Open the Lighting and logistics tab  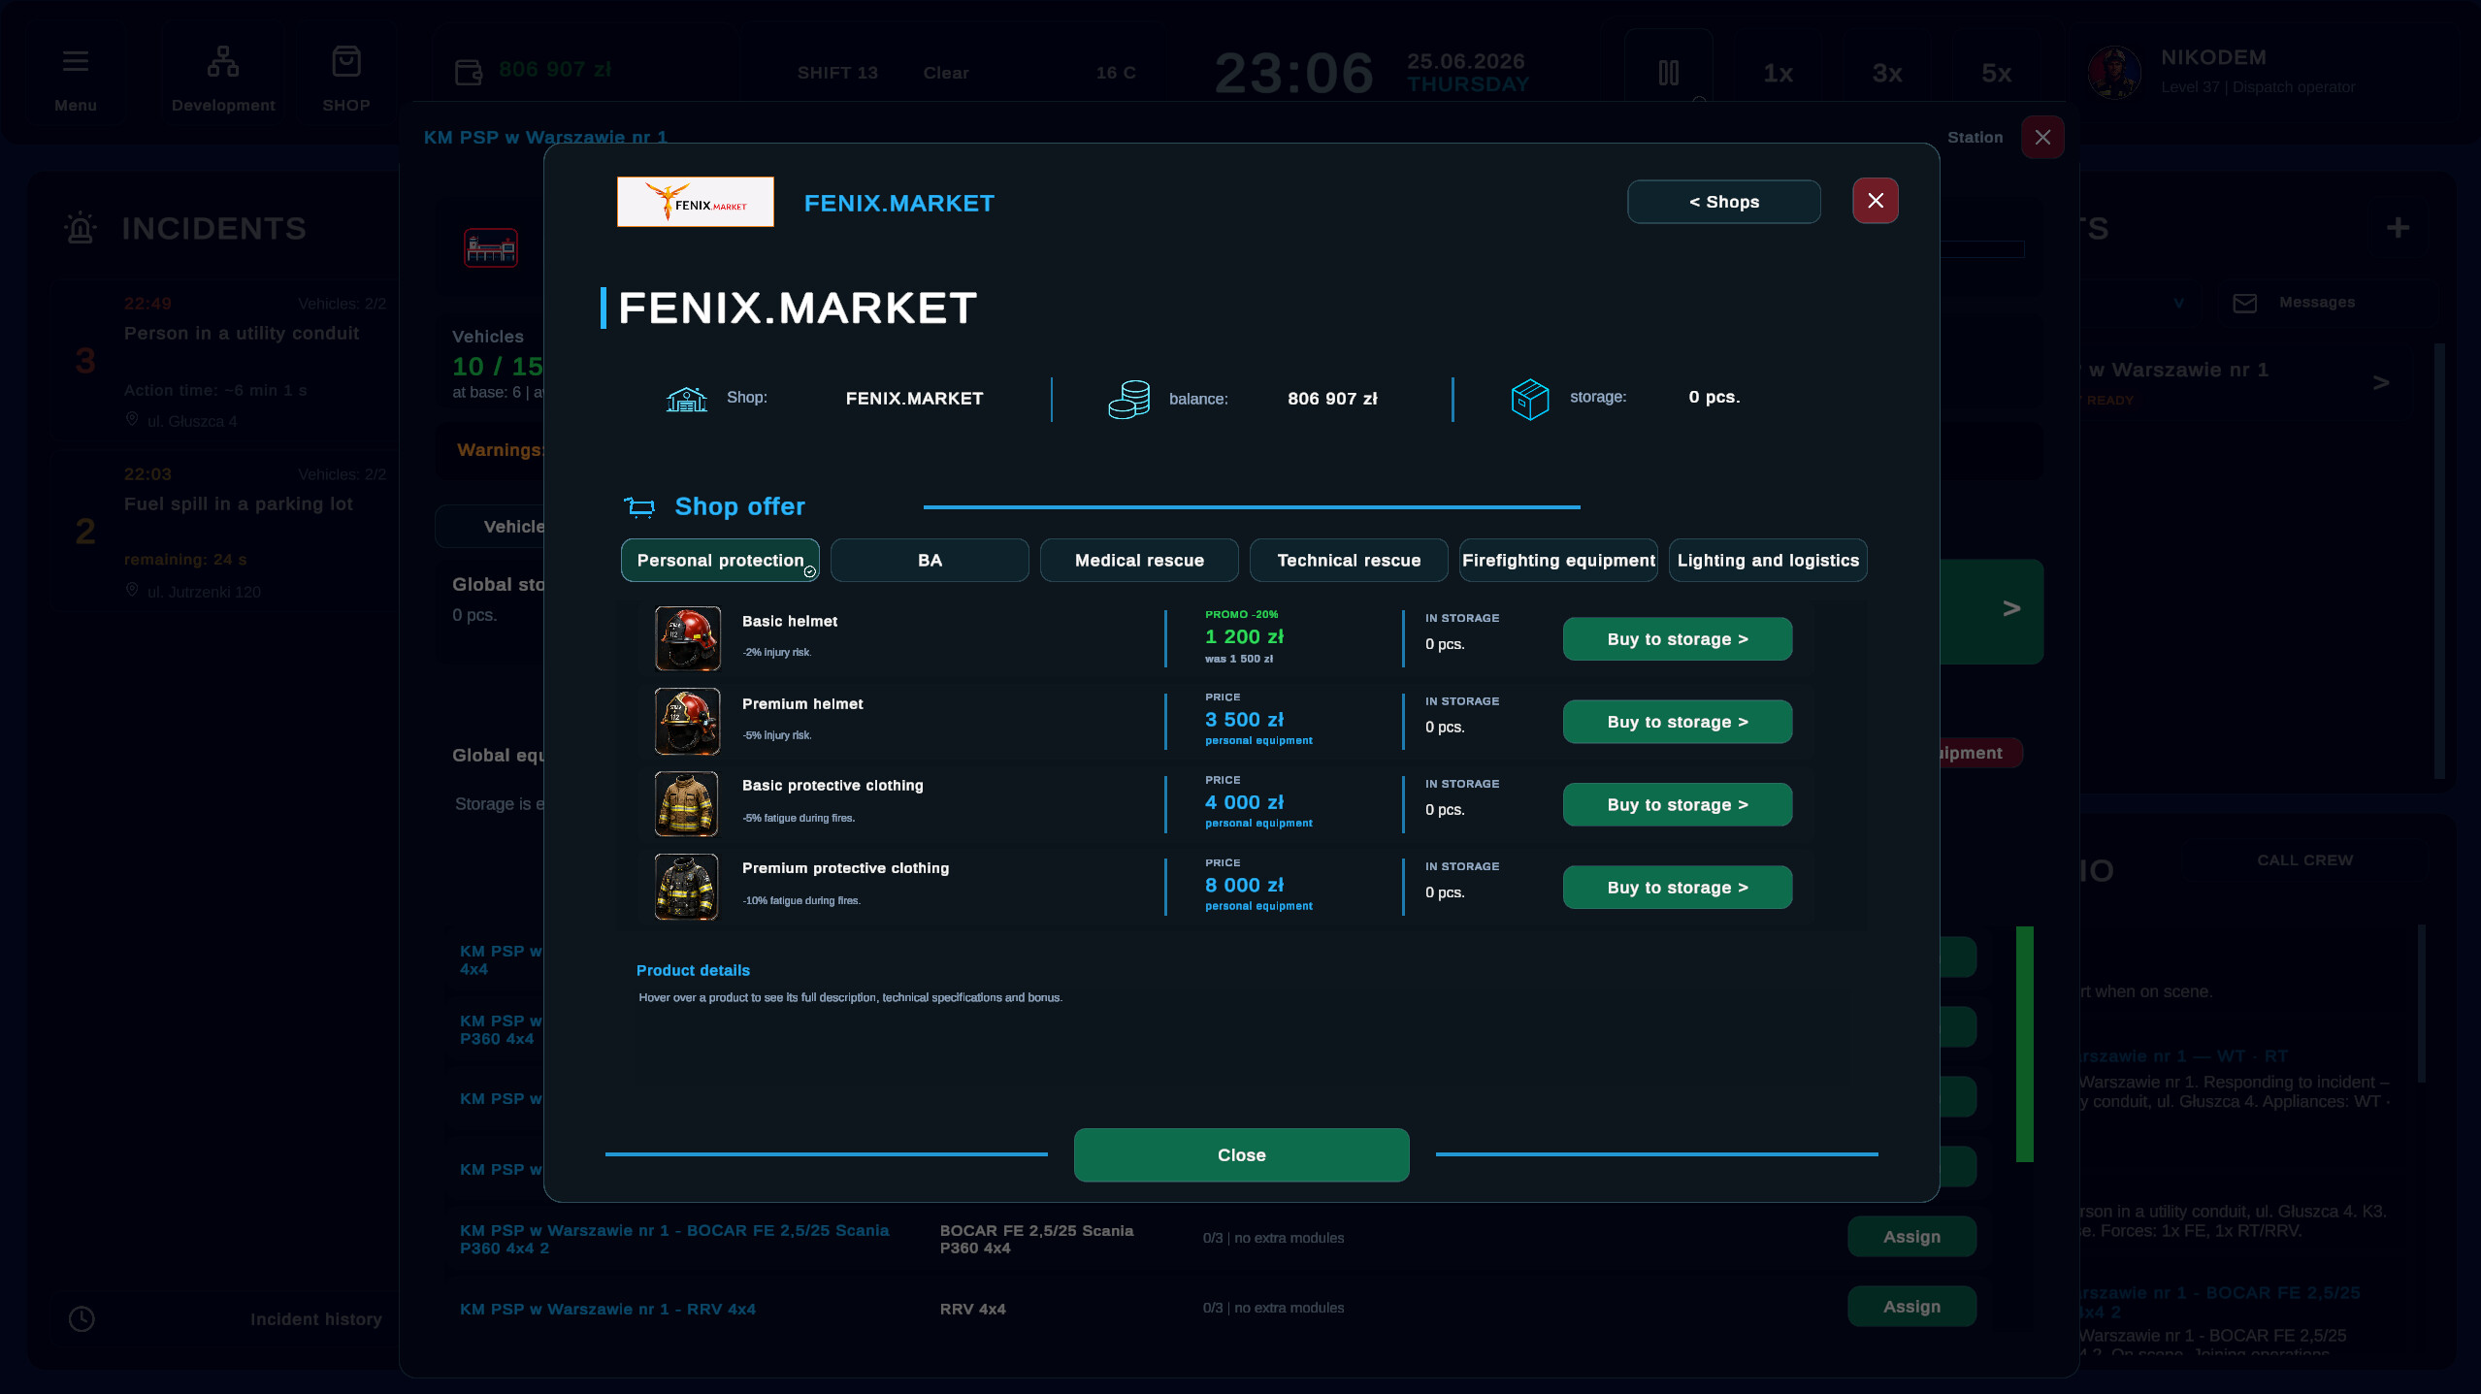point(1768,560)
